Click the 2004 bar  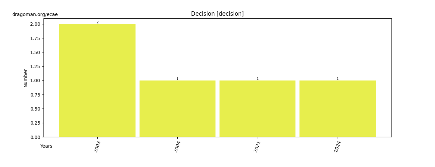(177, 109)
